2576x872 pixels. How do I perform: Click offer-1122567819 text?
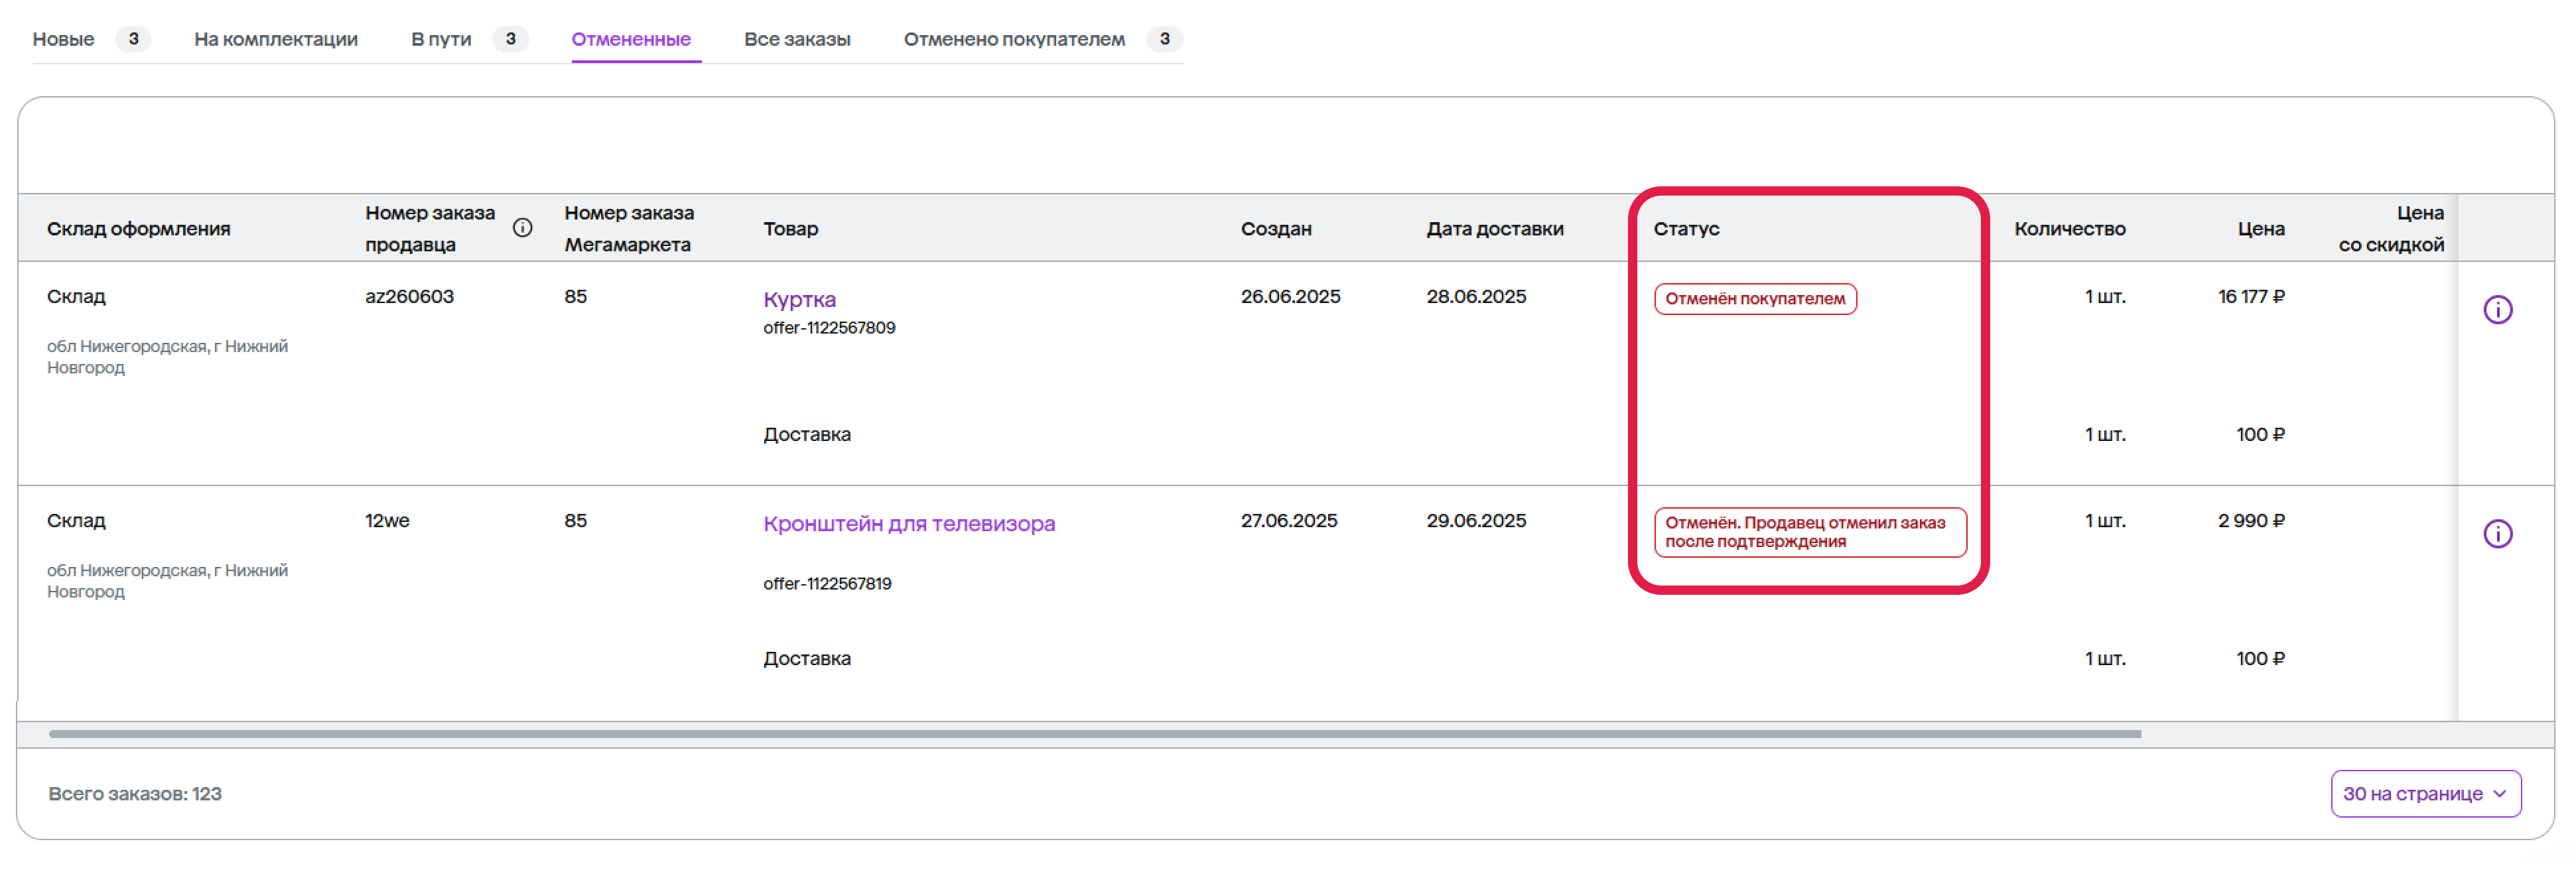[x=827, y=584]
